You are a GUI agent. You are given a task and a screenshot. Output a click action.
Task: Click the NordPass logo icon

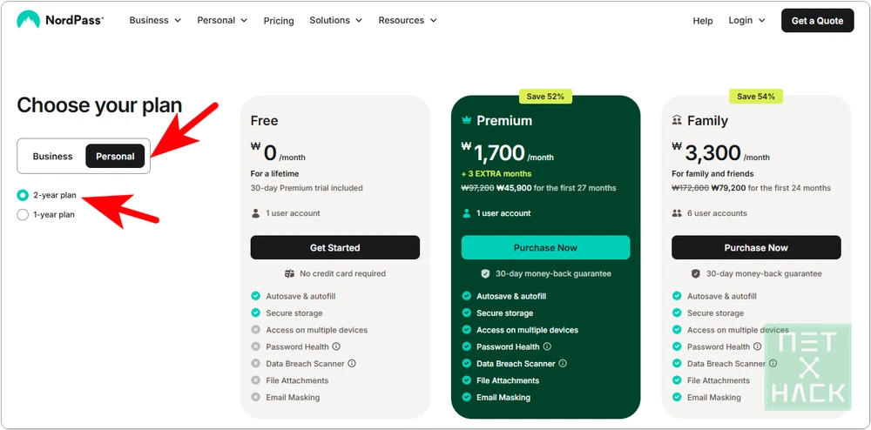point(28,20)
